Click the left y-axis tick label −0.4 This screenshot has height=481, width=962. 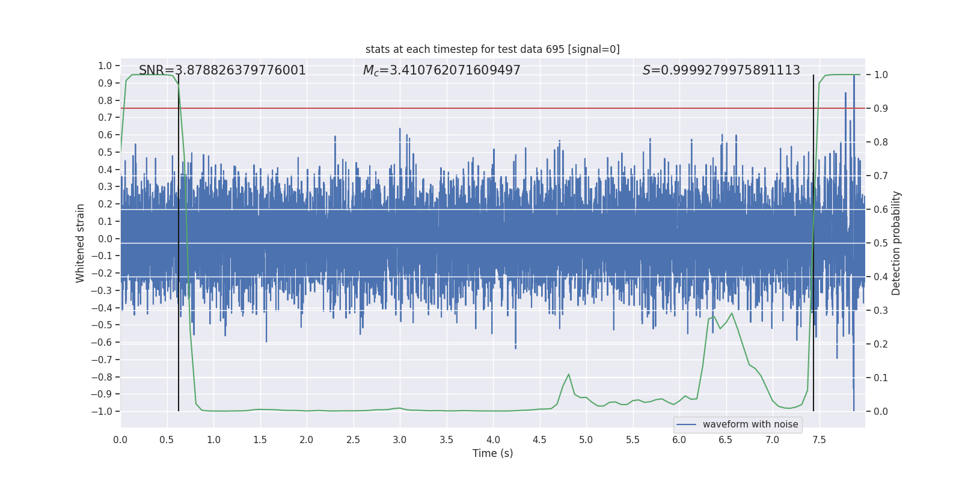click(x=102, y=308)
